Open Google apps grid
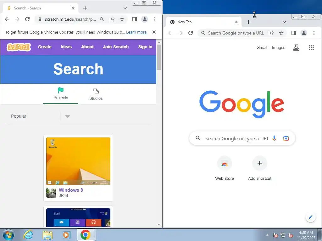This screenshot has width=322, height=241. (x=311, y=48)
